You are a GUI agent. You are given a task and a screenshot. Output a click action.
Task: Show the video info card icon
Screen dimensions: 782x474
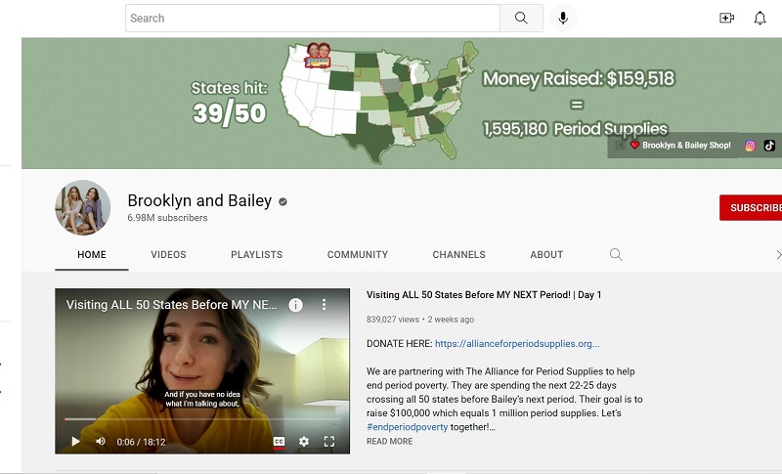[296, 305]
